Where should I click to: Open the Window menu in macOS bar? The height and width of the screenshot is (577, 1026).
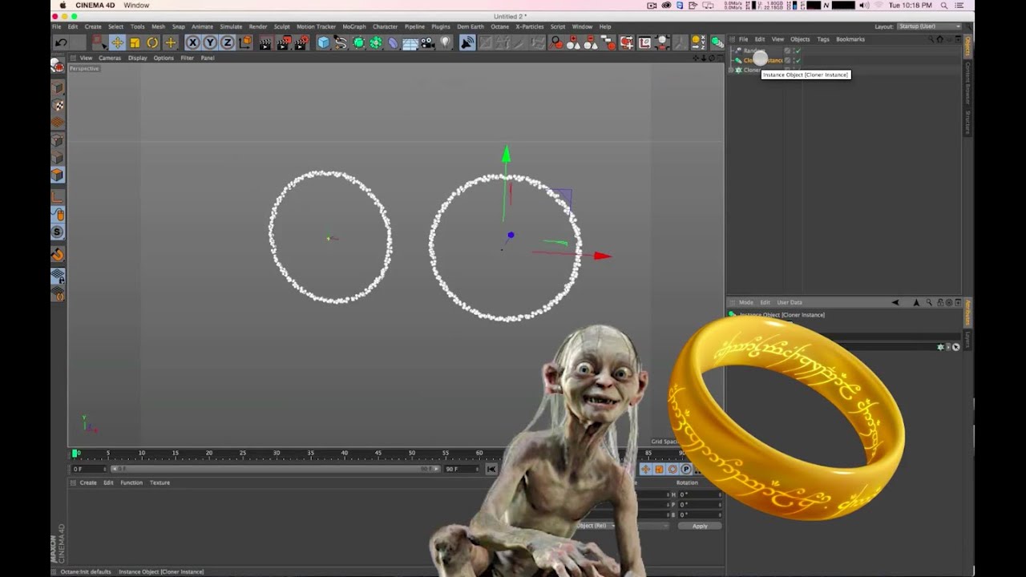pos(136,5)
